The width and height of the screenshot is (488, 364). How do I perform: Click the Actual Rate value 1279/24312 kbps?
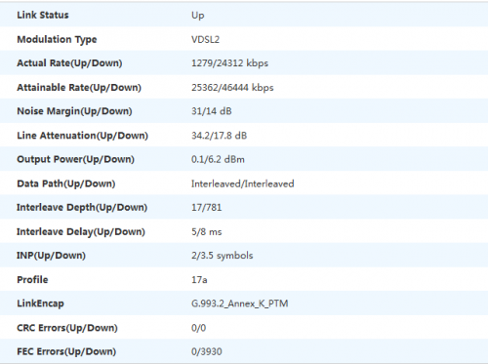click(x=229, y=63)
